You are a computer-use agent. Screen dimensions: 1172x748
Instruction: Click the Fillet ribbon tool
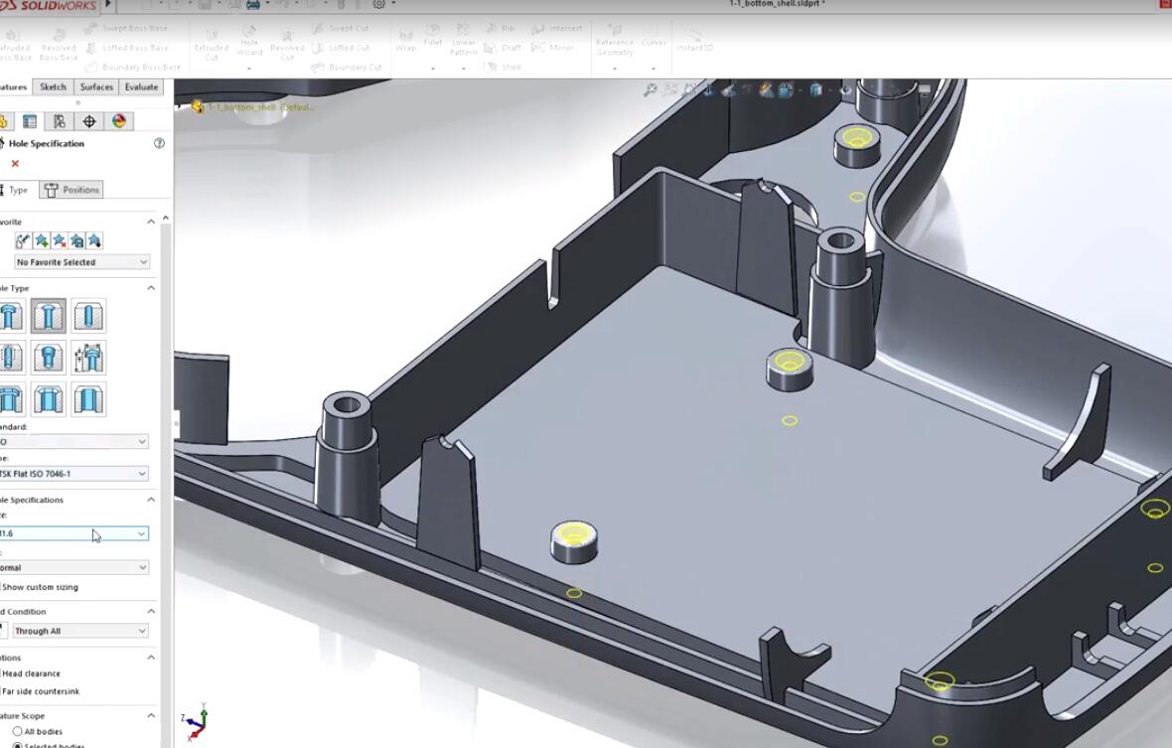433,36
